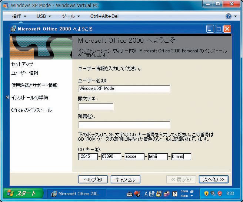Click the third CD key box abcde
243x202 pixels.
point(134,156)
